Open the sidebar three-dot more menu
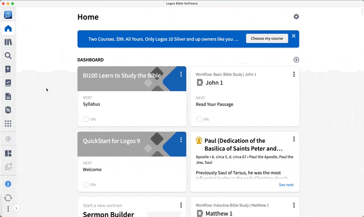The image size is (364, 217). [x=8, y=209]
